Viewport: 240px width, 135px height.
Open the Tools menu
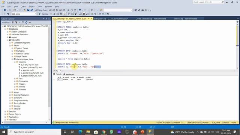click(x=40, y=6)
